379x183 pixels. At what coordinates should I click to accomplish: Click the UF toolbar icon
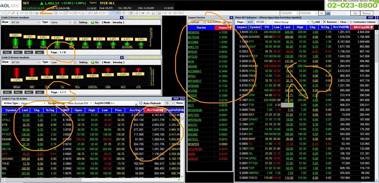(x=143, y=13)
